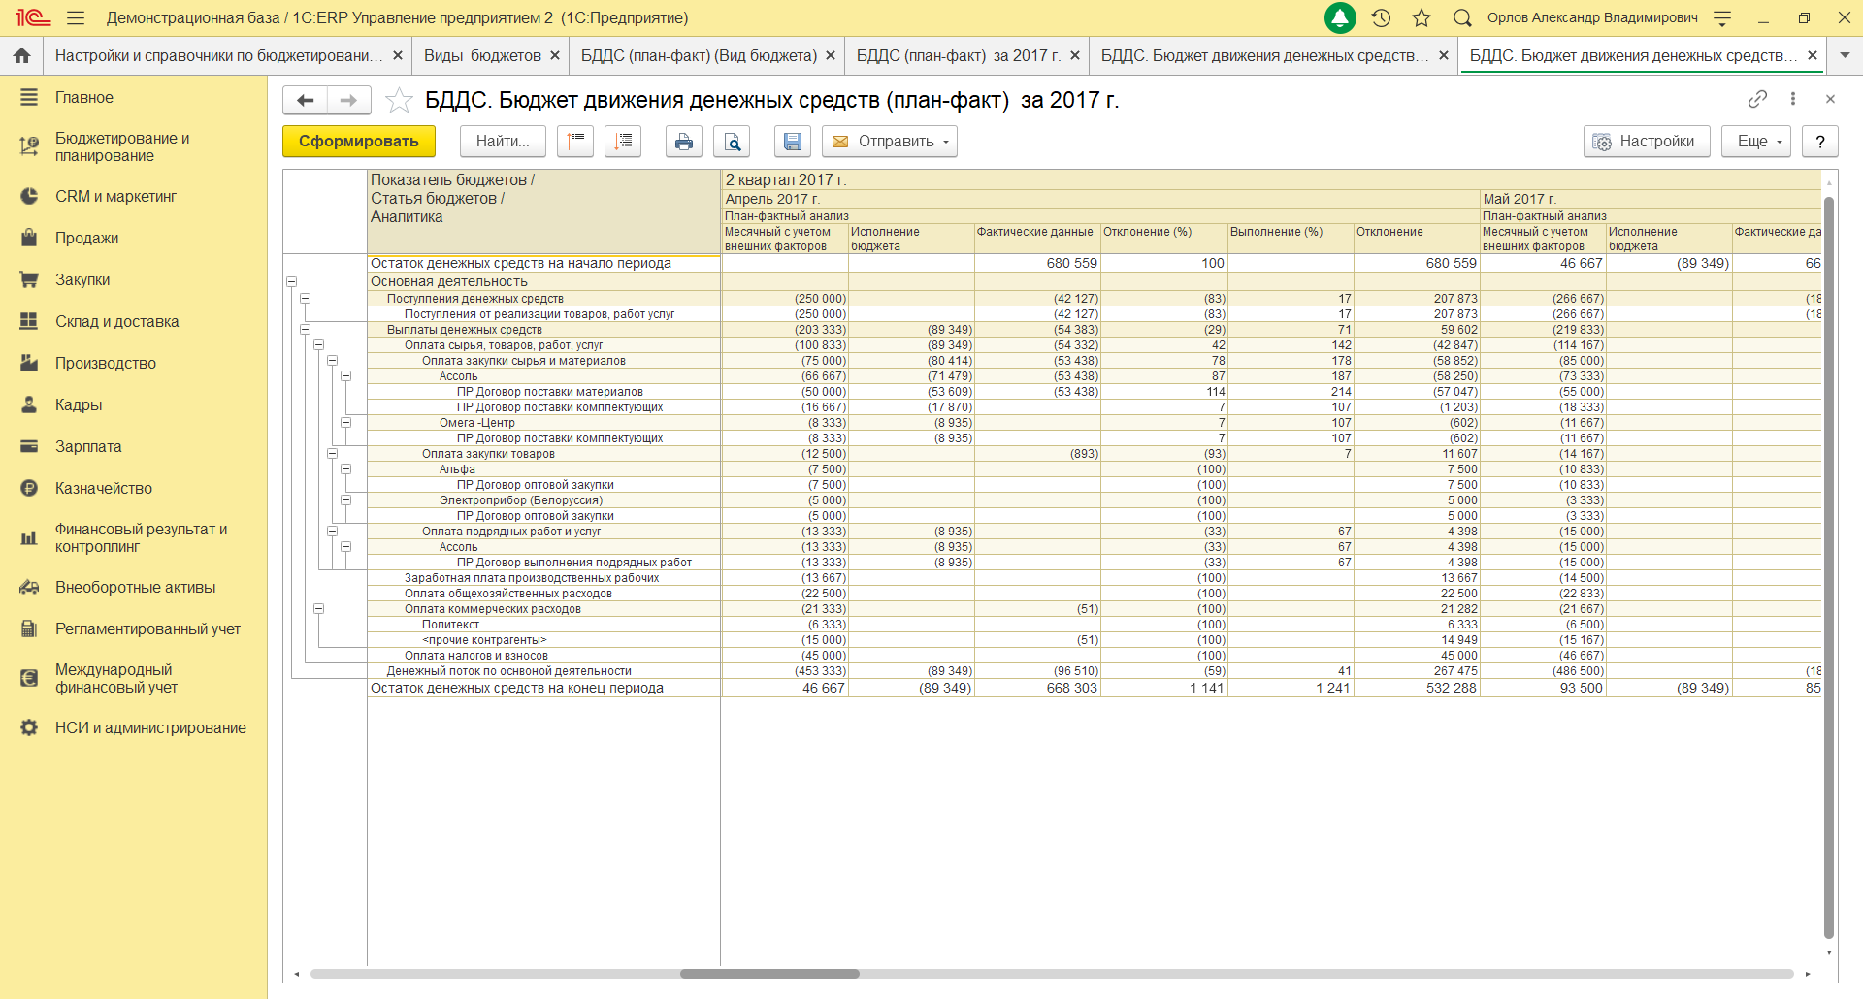The height and width of the screenshot is (999, 1863).
Task: Print the report with printer icon
Action: coord(684,141)
